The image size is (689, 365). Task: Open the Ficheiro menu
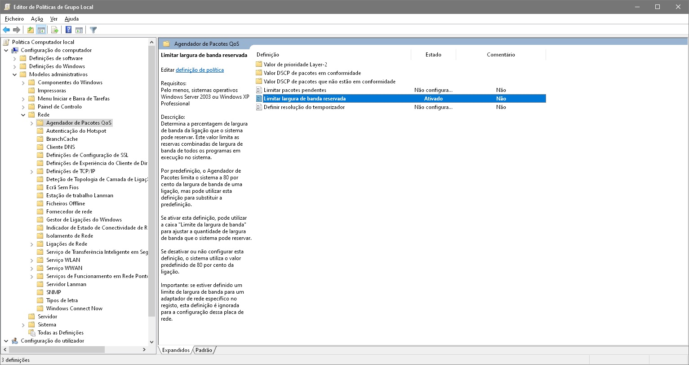click(x=14, y=19)
